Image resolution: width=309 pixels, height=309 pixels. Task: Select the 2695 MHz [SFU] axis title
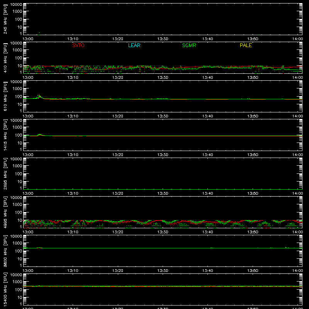5,174
